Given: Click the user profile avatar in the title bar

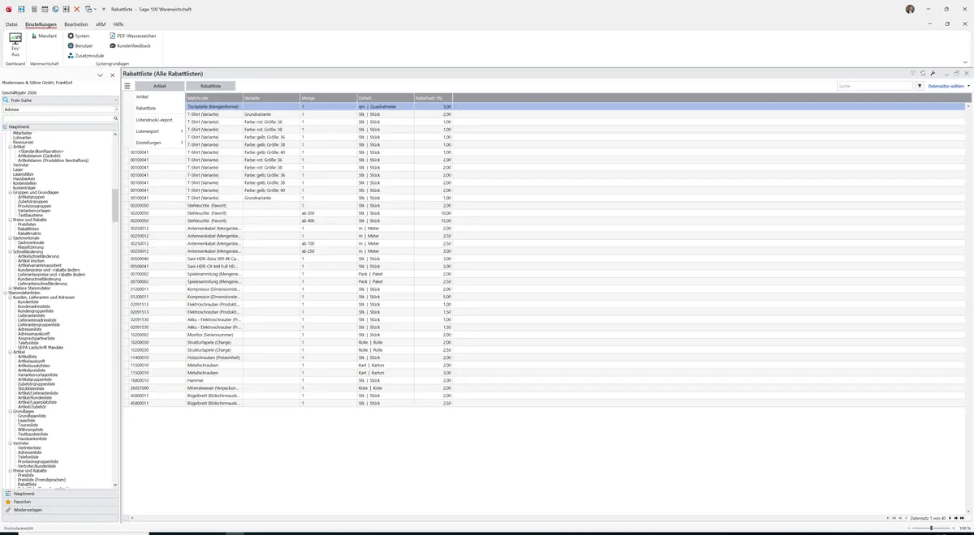Looking at the screenshot, I should point(910,9).
